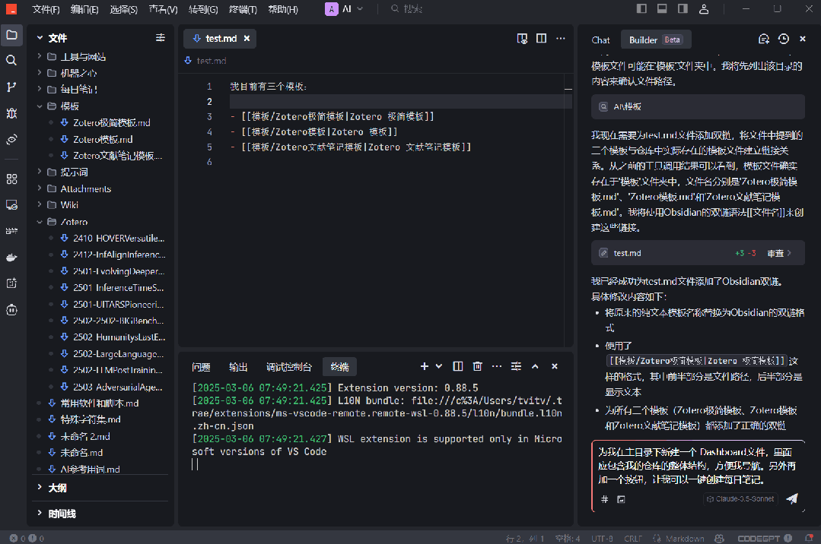Open the Source Control view
The image size is (821, 544).
[11, 87]
